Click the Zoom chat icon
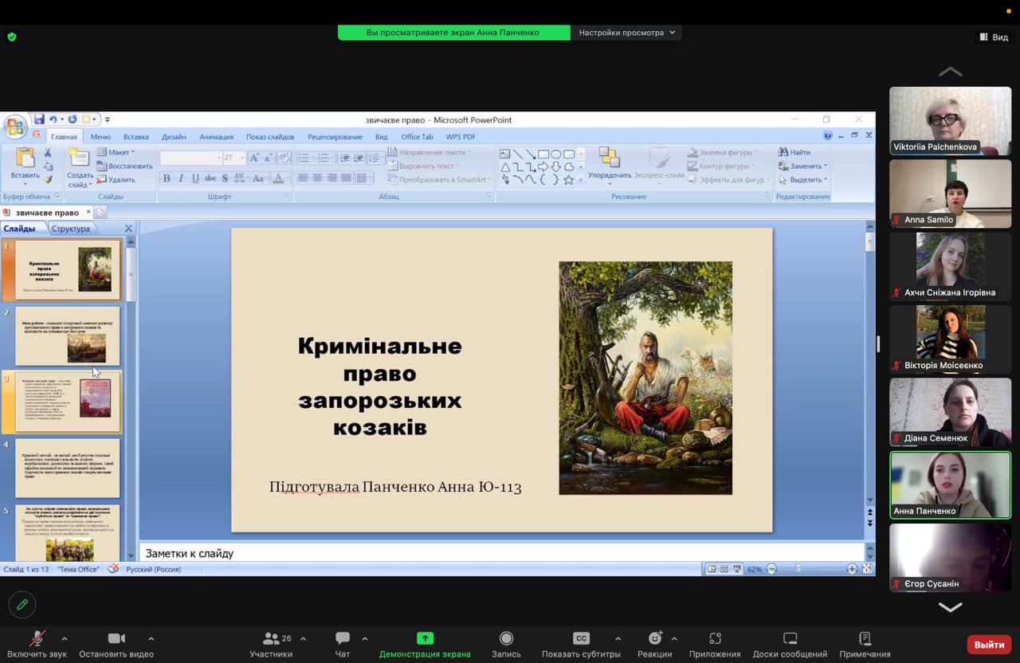Viewport: 1020px width, 663px height. point(343,638)
